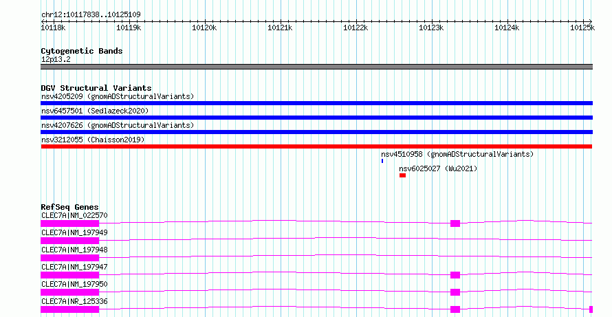Viewport: 612px width, 317px height.
Task: Open the CLEC7A|NM_197948 transcript label
Action: coord(74,250)
